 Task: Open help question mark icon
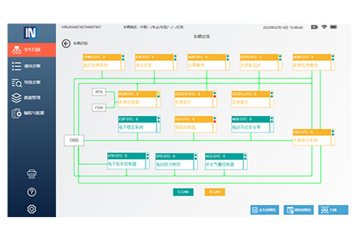tap(32, 192)
